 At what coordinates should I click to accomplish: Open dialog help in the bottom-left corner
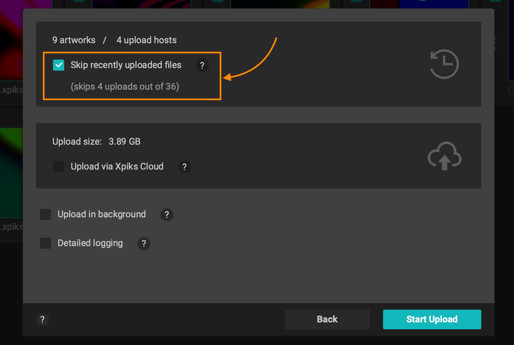(42, 319)
